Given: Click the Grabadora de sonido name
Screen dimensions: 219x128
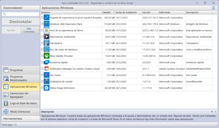Looking at the screenshot, I should [61, 82].
